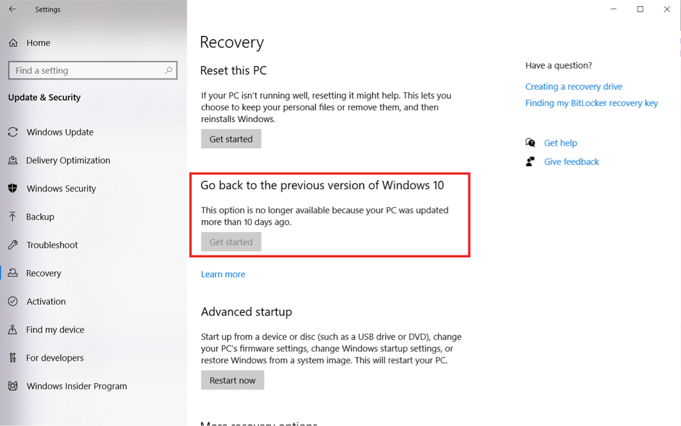Click the search magnifier icon
Image resolution: width=681 pixels, height=426 pixels.
(169, 71)
